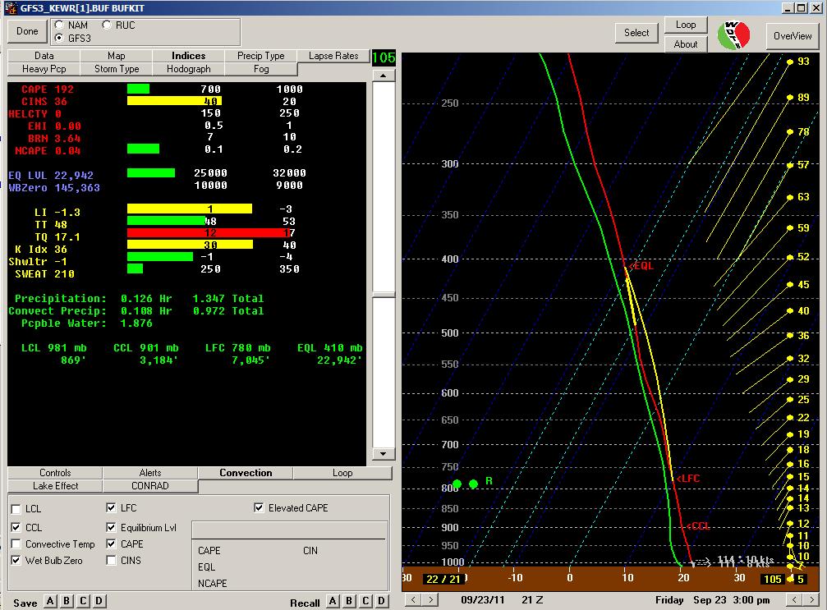Click the indices scrollbar up arrow
The height and width of the screenshot is (610, 827).
pos(384,76)
